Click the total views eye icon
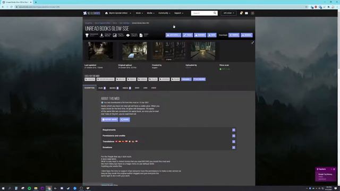340x191 pixels. click(x=128, y=35)
